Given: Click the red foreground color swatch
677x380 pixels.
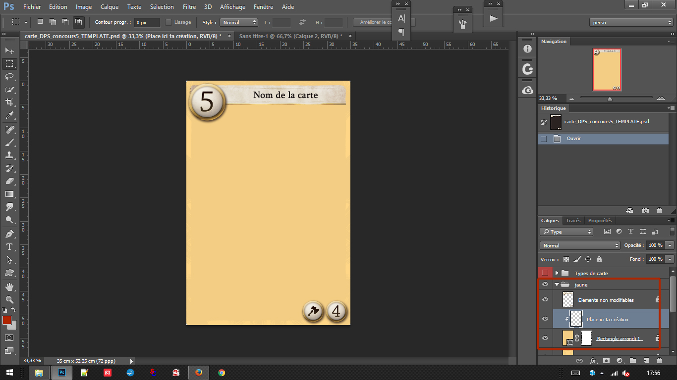Looking at the screenshot, I should (7, 320).
